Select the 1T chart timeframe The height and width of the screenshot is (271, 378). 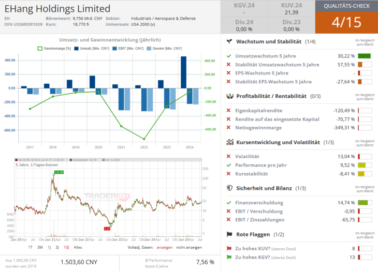(x=30, y=247)
